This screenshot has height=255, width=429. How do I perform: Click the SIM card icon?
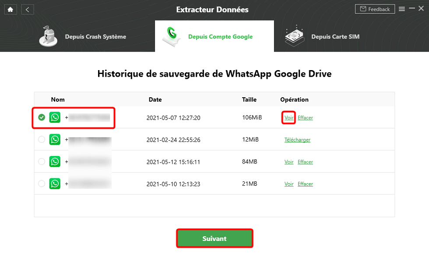click(294, 36)
